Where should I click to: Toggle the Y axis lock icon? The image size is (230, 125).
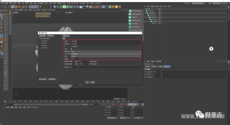[x=34, y=7]
